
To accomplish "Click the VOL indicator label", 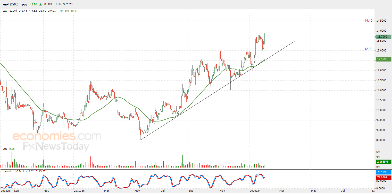I will pos(5,149).
